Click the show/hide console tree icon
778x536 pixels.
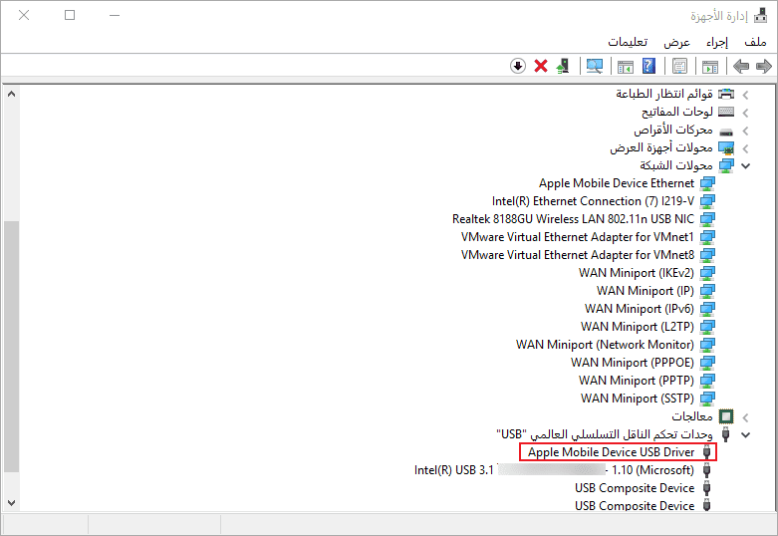(x=710, y=66)
